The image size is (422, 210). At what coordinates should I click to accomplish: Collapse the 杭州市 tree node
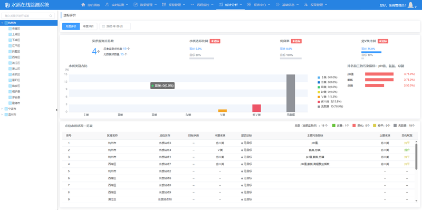coord(2,23)
